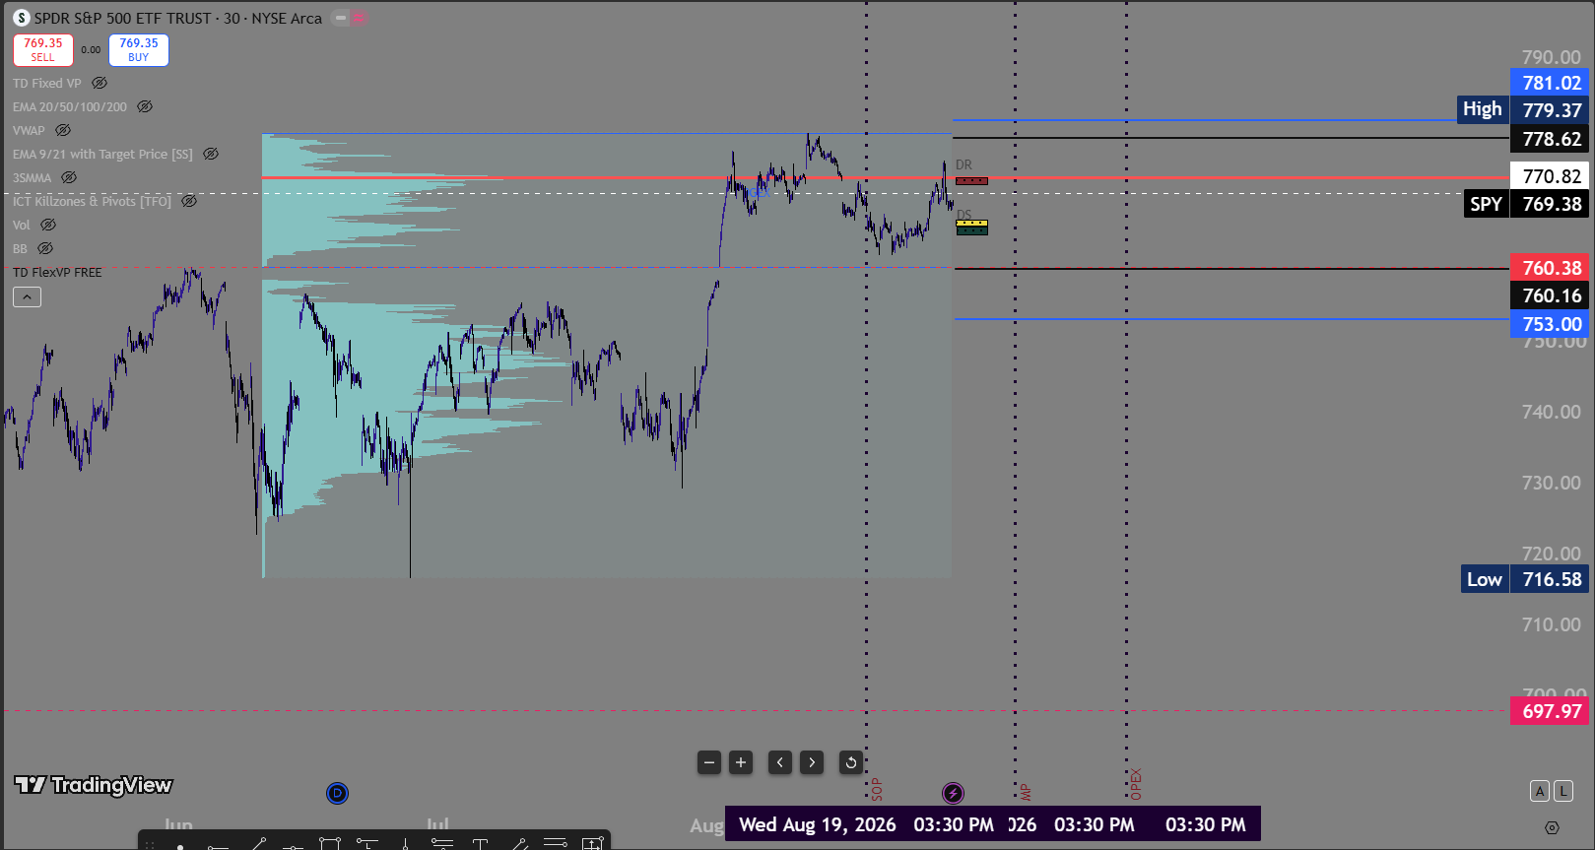
Task: Click the 790.00 price axis label
Action: (x=1551, y=57)
